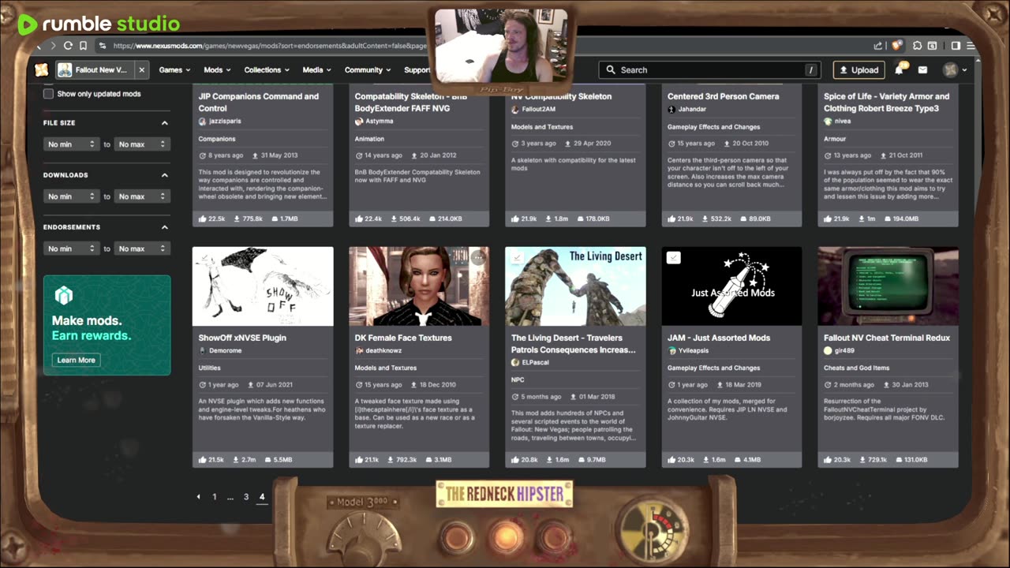Select page 4 in pagination

point(262,497)
